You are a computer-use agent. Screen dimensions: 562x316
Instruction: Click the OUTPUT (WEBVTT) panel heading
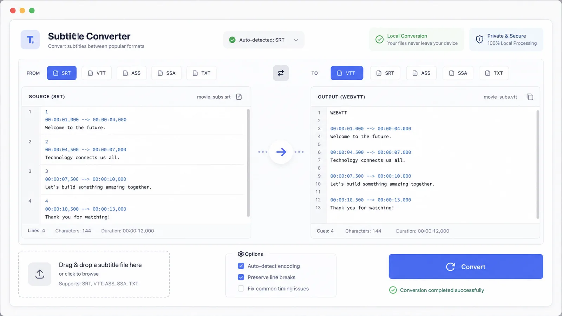[341, 97]
